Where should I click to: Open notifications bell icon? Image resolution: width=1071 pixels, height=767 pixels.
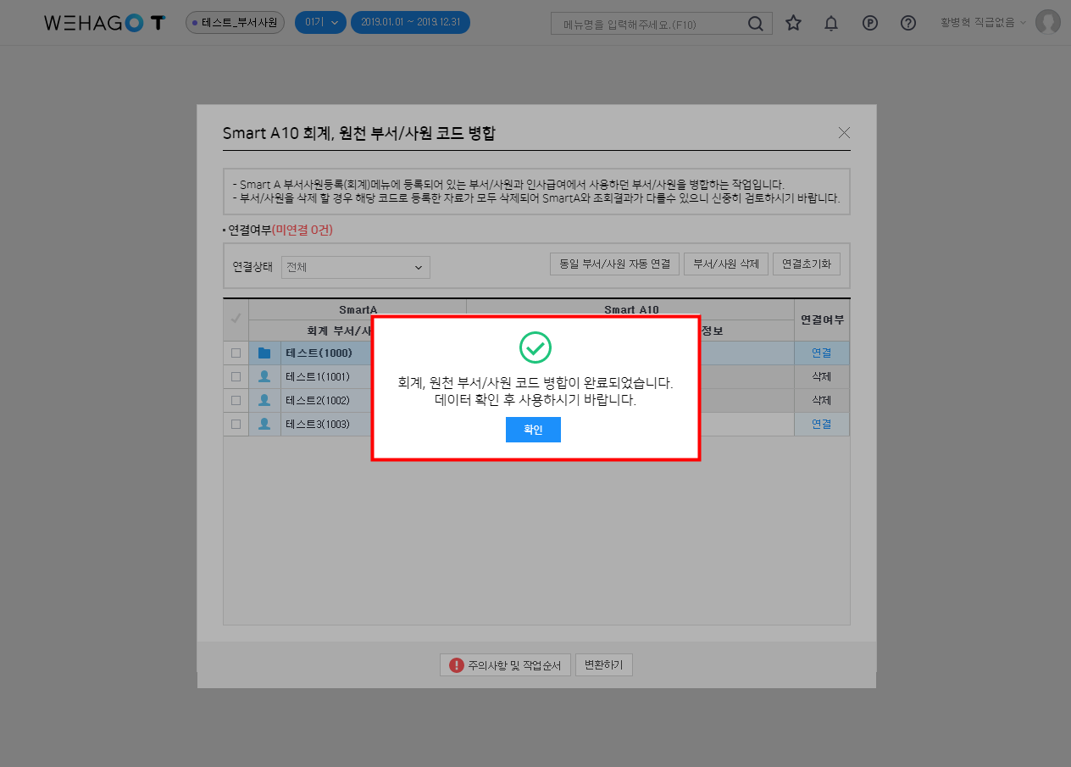[831, 23]
